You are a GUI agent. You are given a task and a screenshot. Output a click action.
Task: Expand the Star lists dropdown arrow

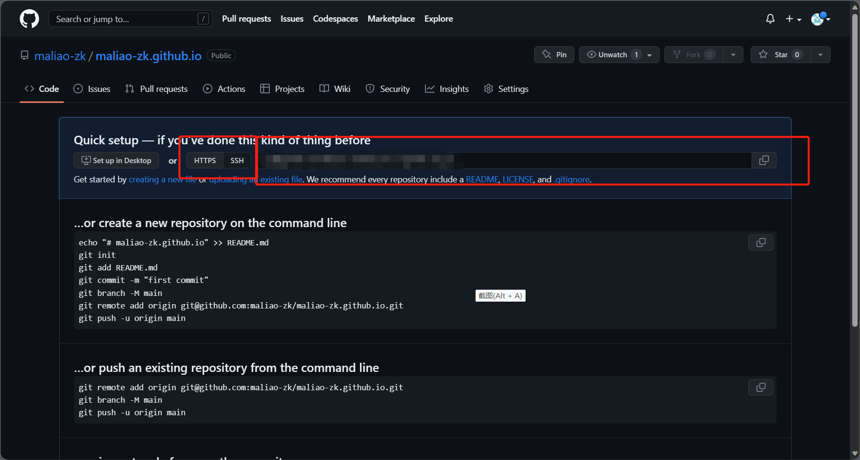(x=820, y=55)
